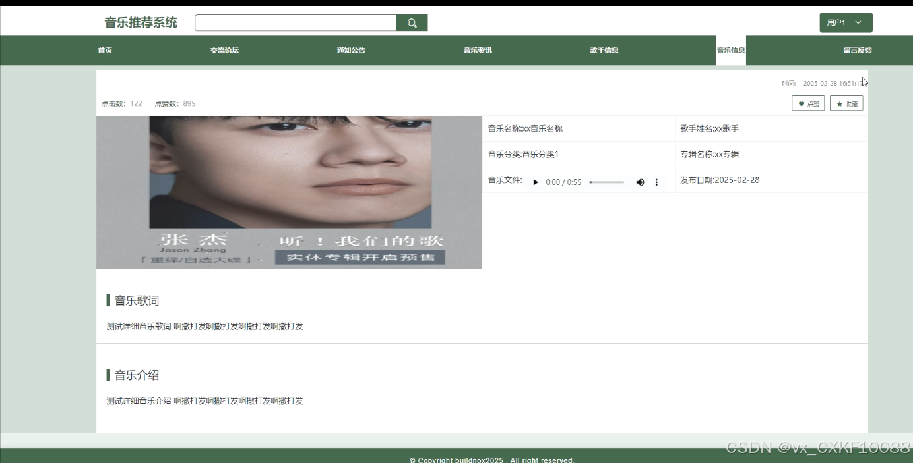
Task: Click the 专辑名称:xx专辑 cell
Action: click(x=771, y=154)
